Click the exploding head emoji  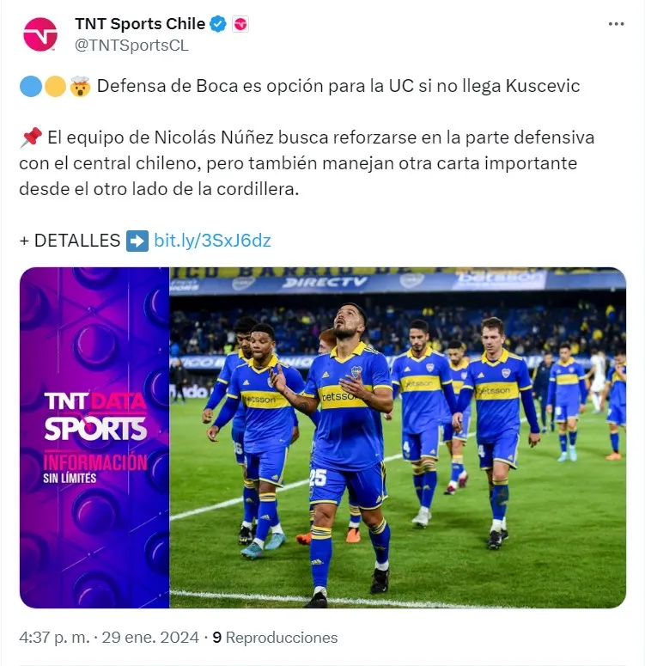80,86
